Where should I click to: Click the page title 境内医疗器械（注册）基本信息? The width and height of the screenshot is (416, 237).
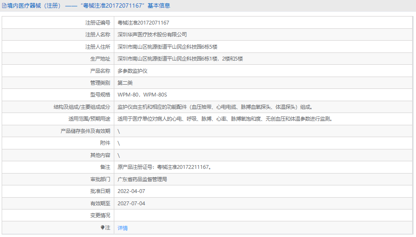pyautogui.click(x=88, y=6)
